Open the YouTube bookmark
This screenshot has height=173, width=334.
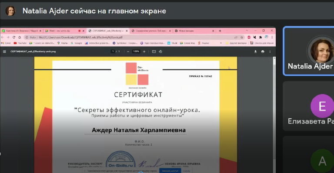(x=20, y=43)
